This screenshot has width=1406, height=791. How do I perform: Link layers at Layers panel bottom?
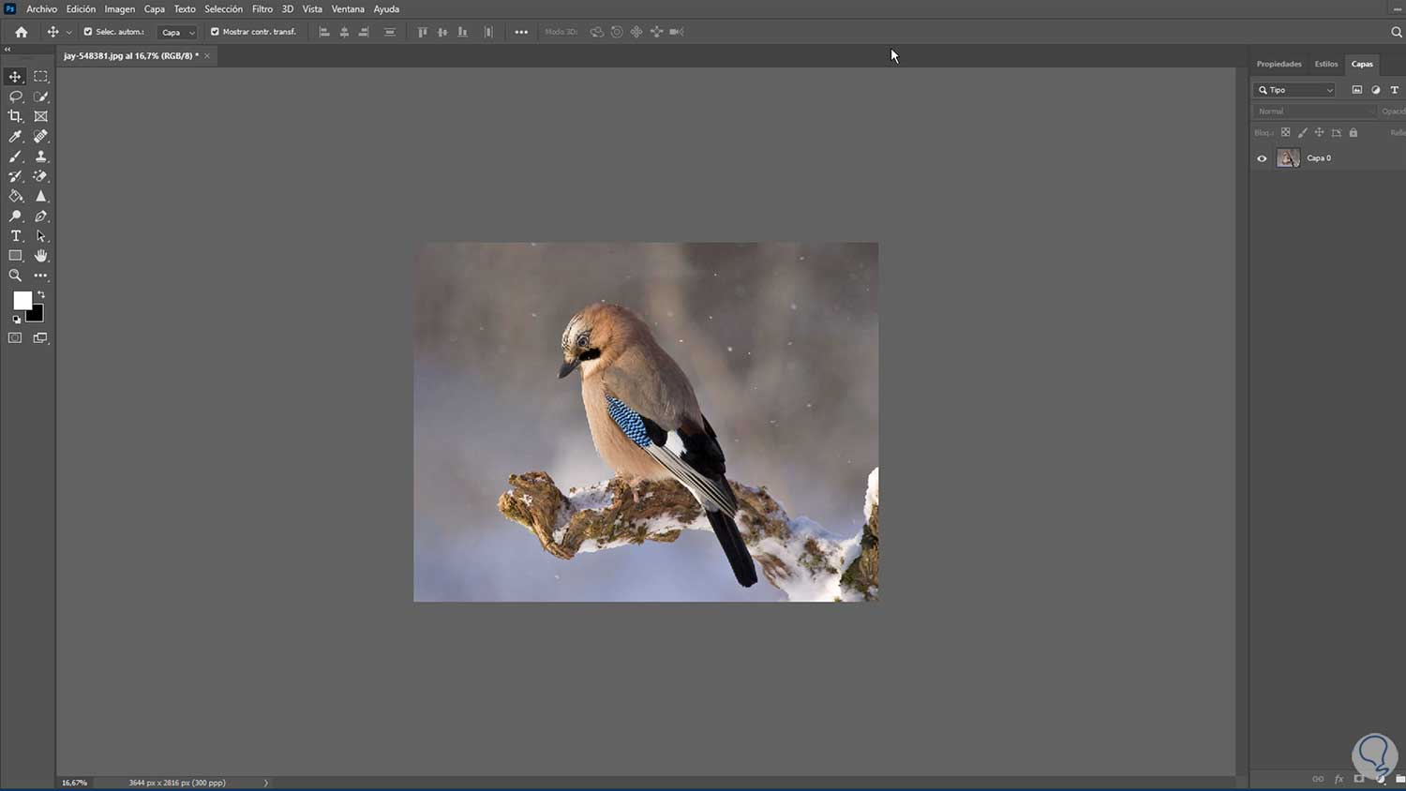point(1318,779)
